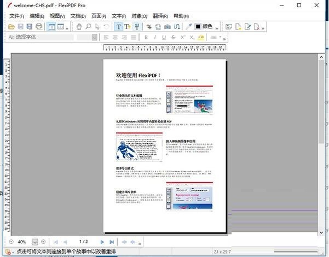
Task: Click the print document icon
Action: (x=39, y=26)
